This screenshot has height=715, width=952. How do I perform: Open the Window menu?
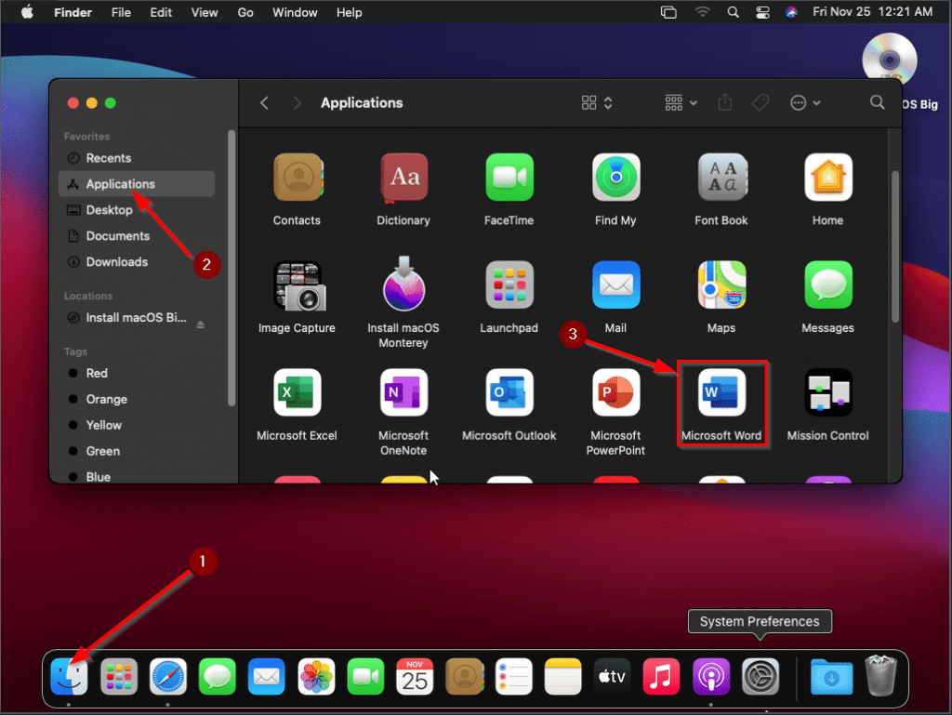(295, 12)
